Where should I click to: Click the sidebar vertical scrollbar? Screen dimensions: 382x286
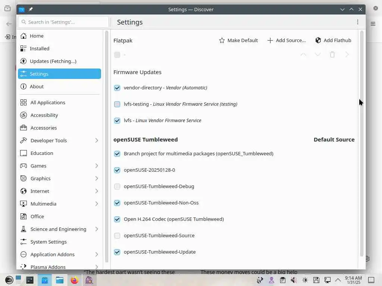[106, 146]
